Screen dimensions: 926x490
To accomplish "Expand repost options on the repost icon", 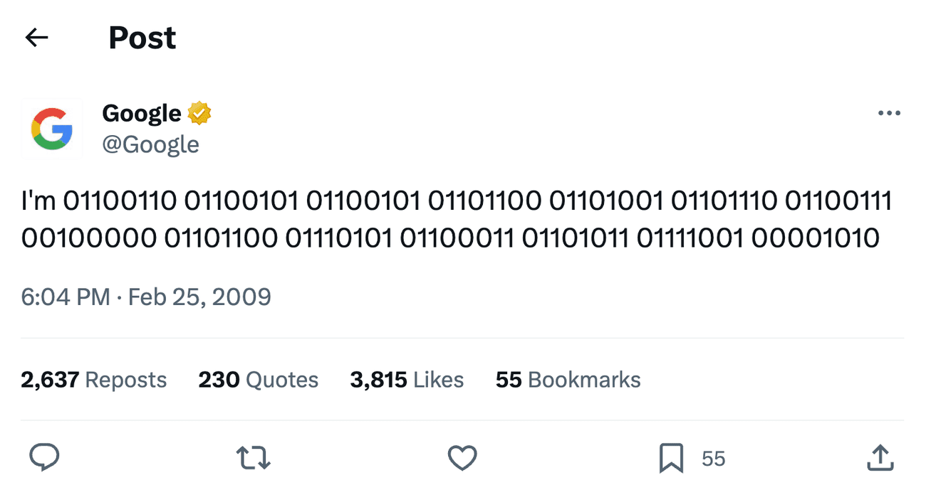I will pos(253,459).
